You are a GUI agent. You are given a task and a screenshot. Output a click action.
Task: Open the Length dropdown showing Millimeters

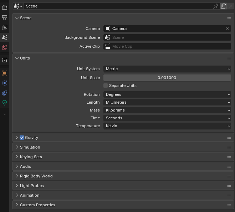167,102
